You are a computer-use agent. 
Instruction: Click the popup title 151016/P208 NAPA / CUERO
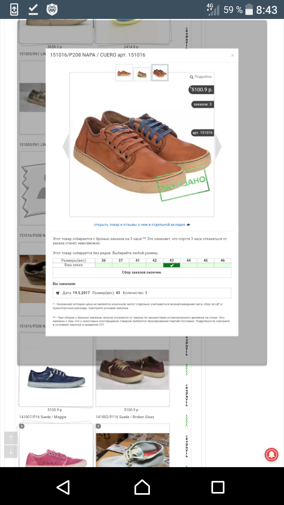tap(97, 55)
